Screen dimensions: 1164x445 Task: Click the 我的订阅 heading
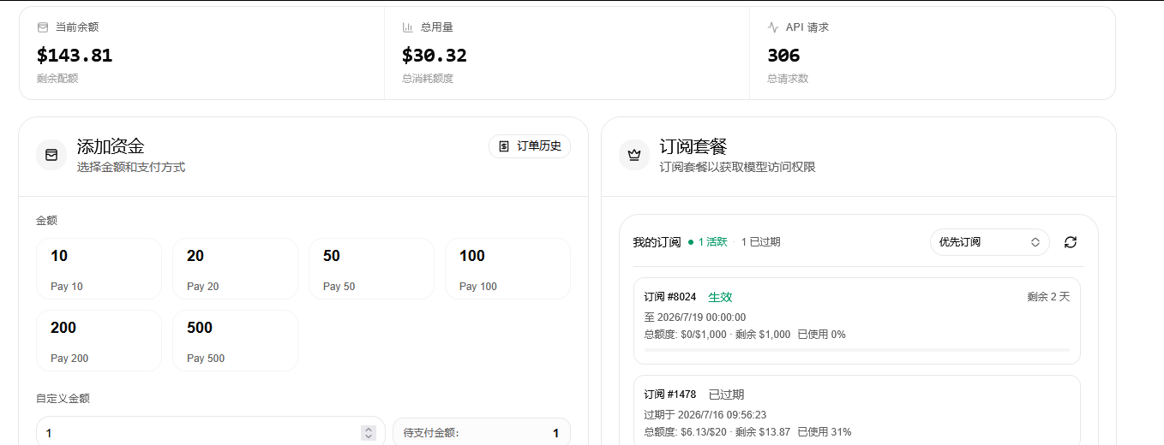657,242
